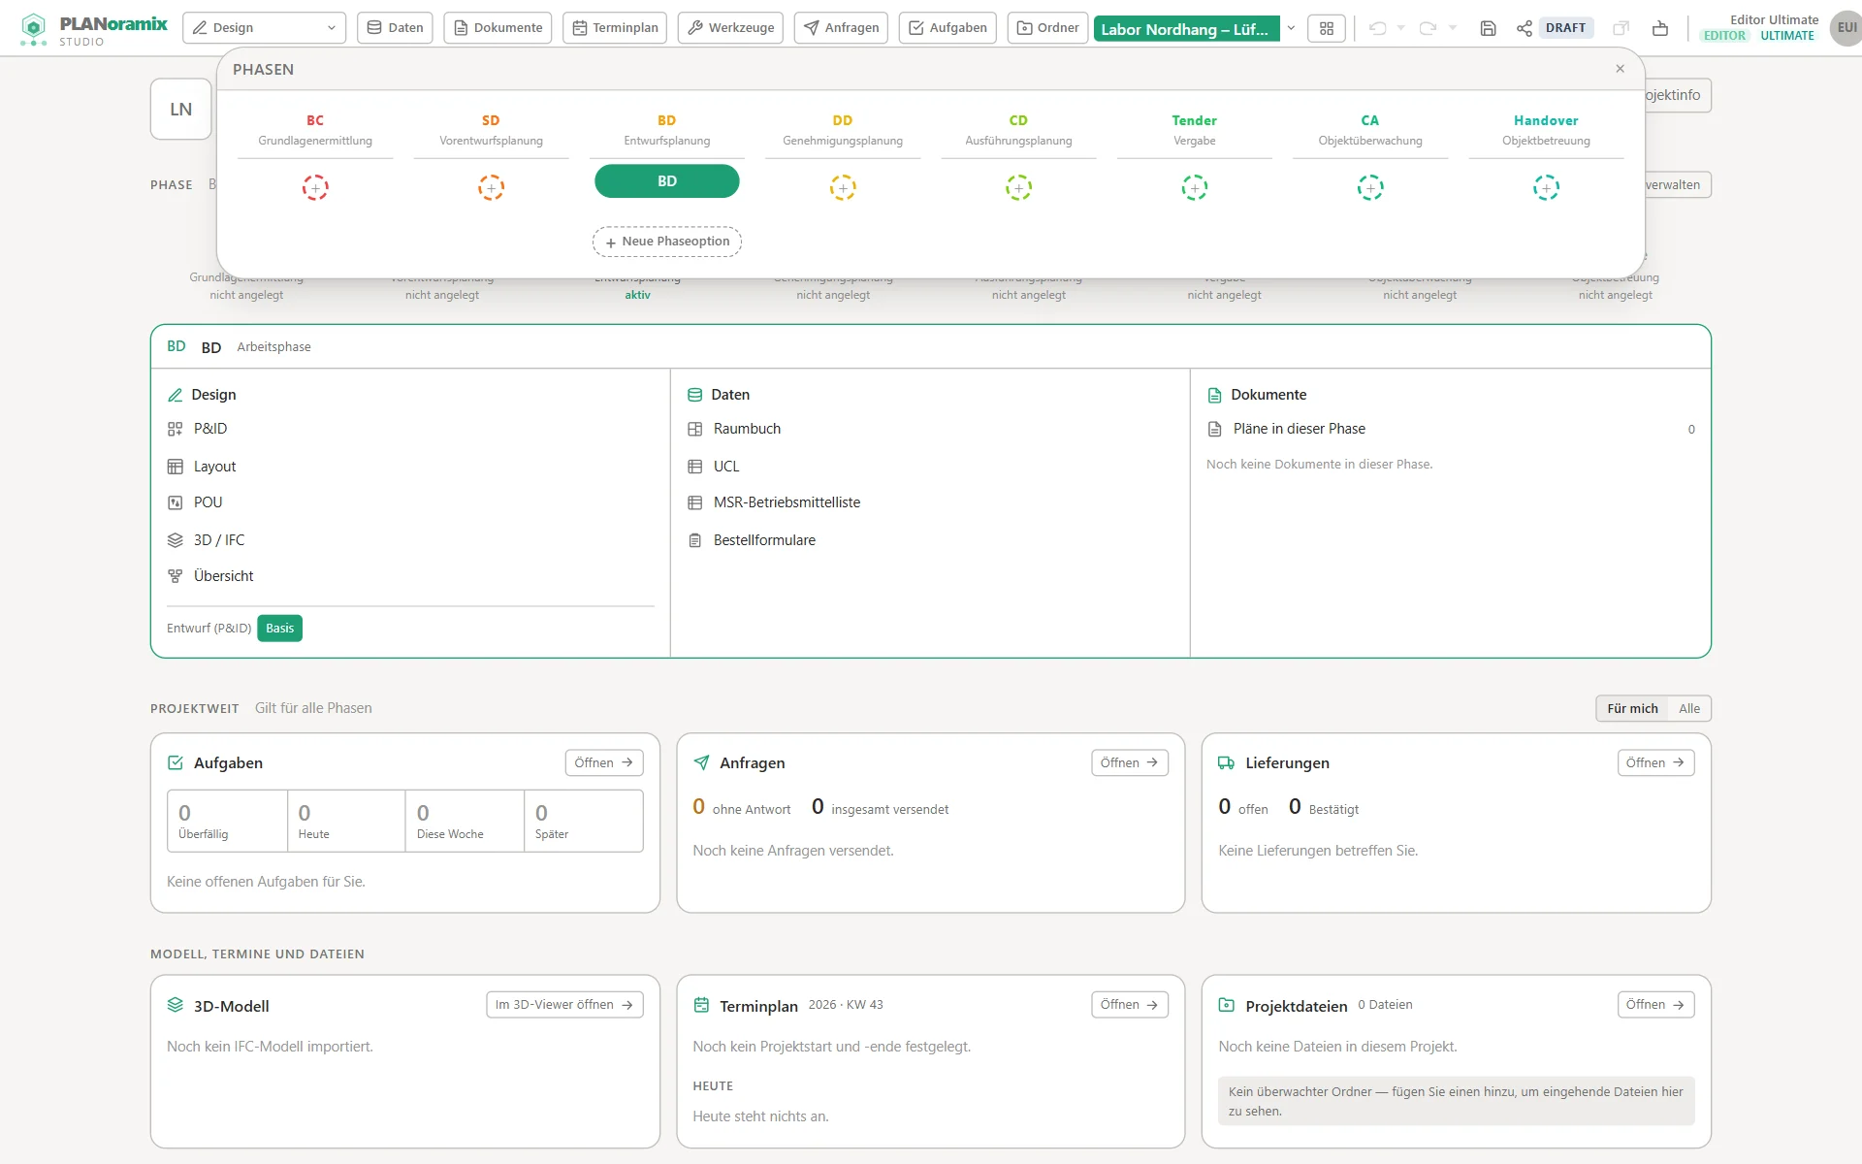Click the export tray icon in the toolbar
1862x1164 pixels.
pos(1660,28)
